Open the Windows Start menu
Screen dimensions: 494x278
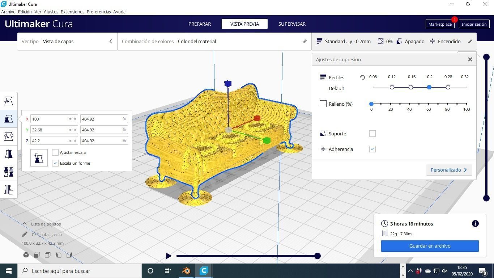pos(9,271)
